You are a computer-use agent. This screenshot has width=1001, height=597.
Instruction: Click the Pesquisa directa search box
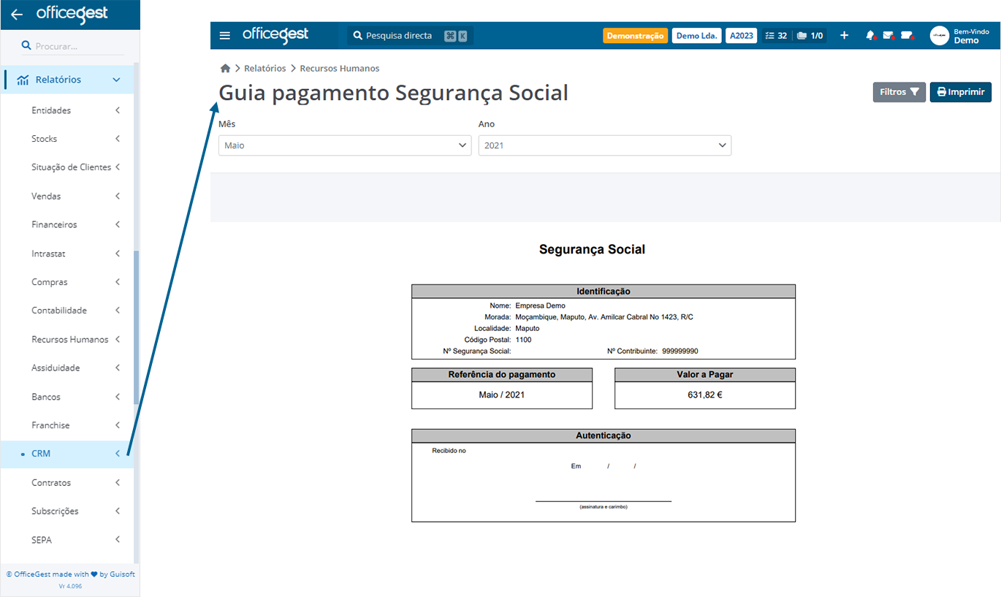click(x=410, y=35)
